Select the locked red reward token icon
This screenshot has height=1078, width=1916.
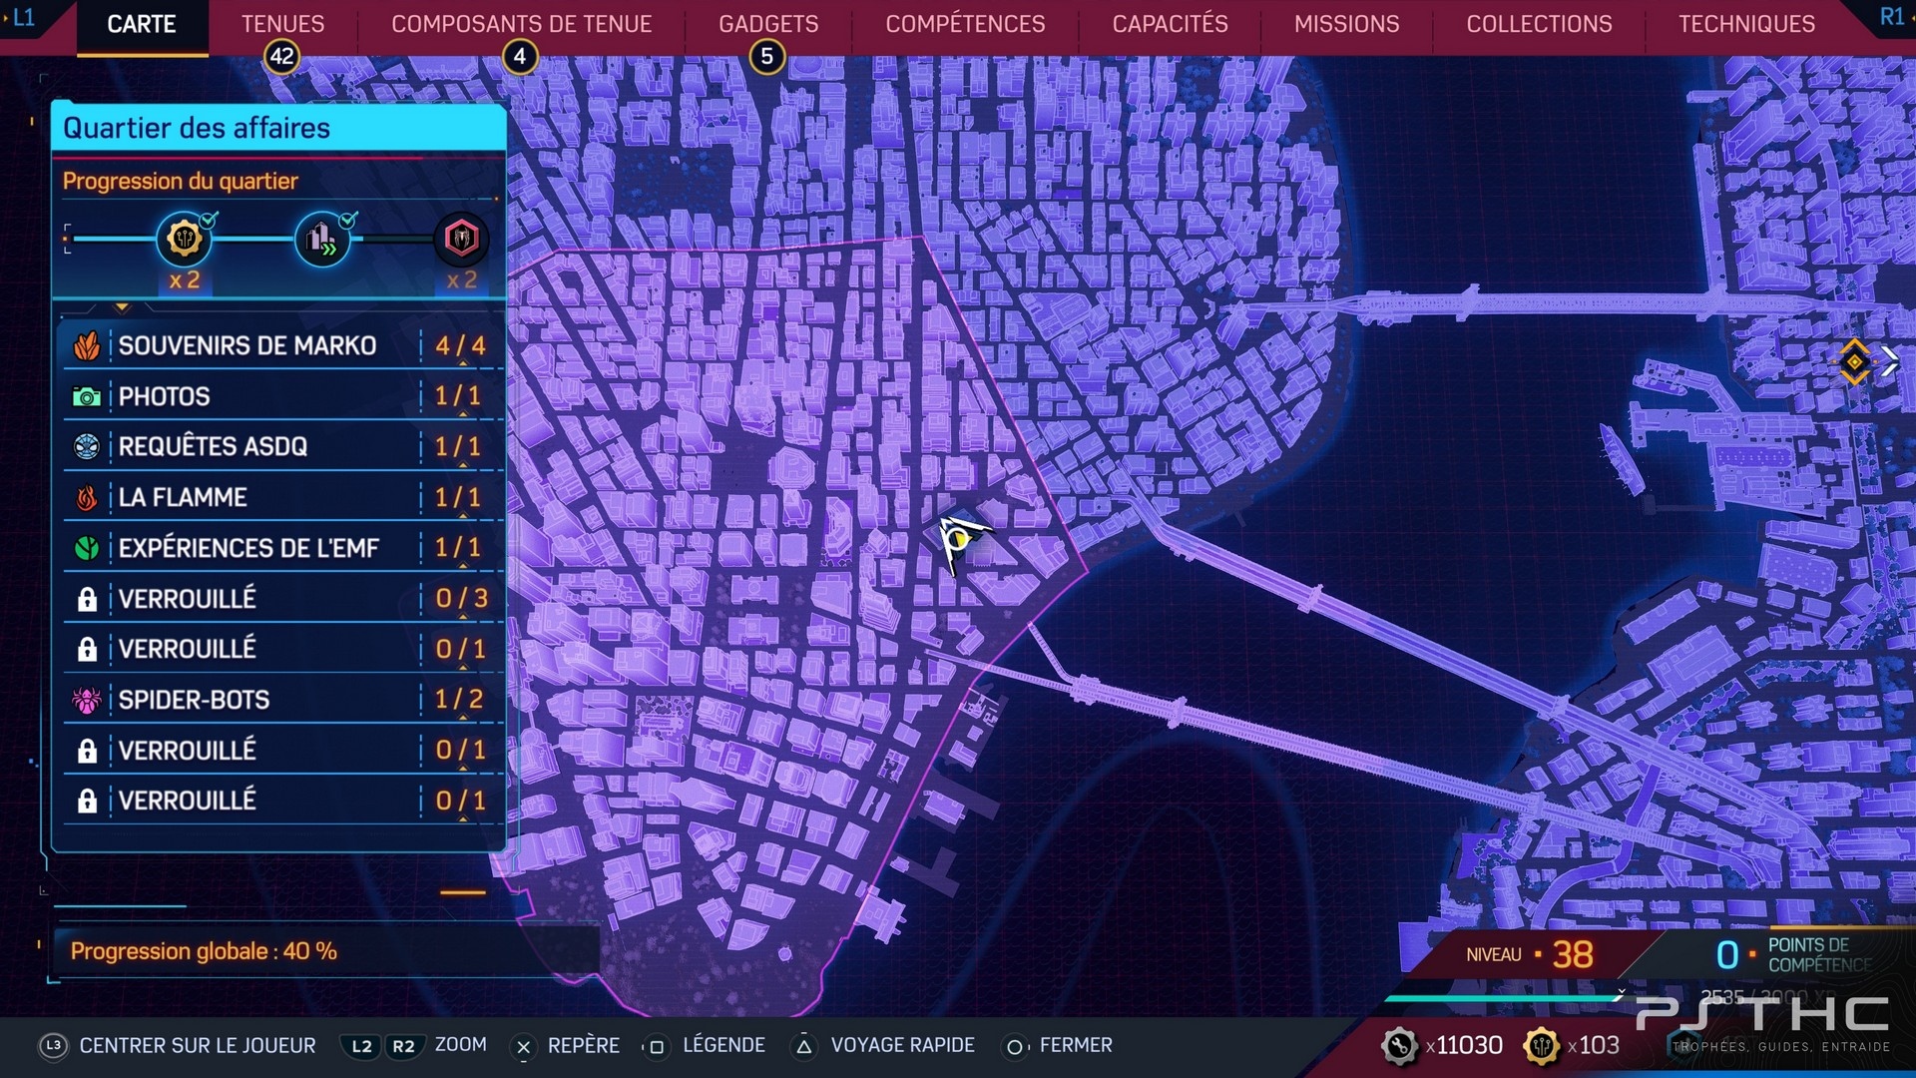461,239
